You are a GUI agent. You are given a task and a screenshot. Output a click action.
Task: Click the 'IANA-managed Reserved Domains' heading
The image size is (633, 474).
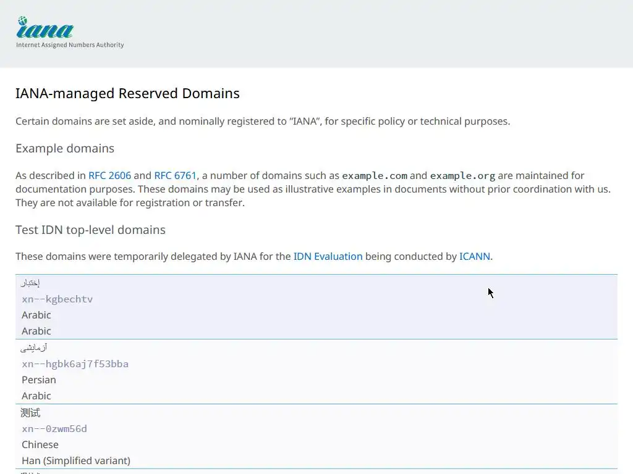tap(127, 93)
